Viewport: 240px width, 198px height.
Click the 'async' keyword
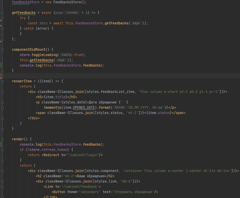pos(46,13)
